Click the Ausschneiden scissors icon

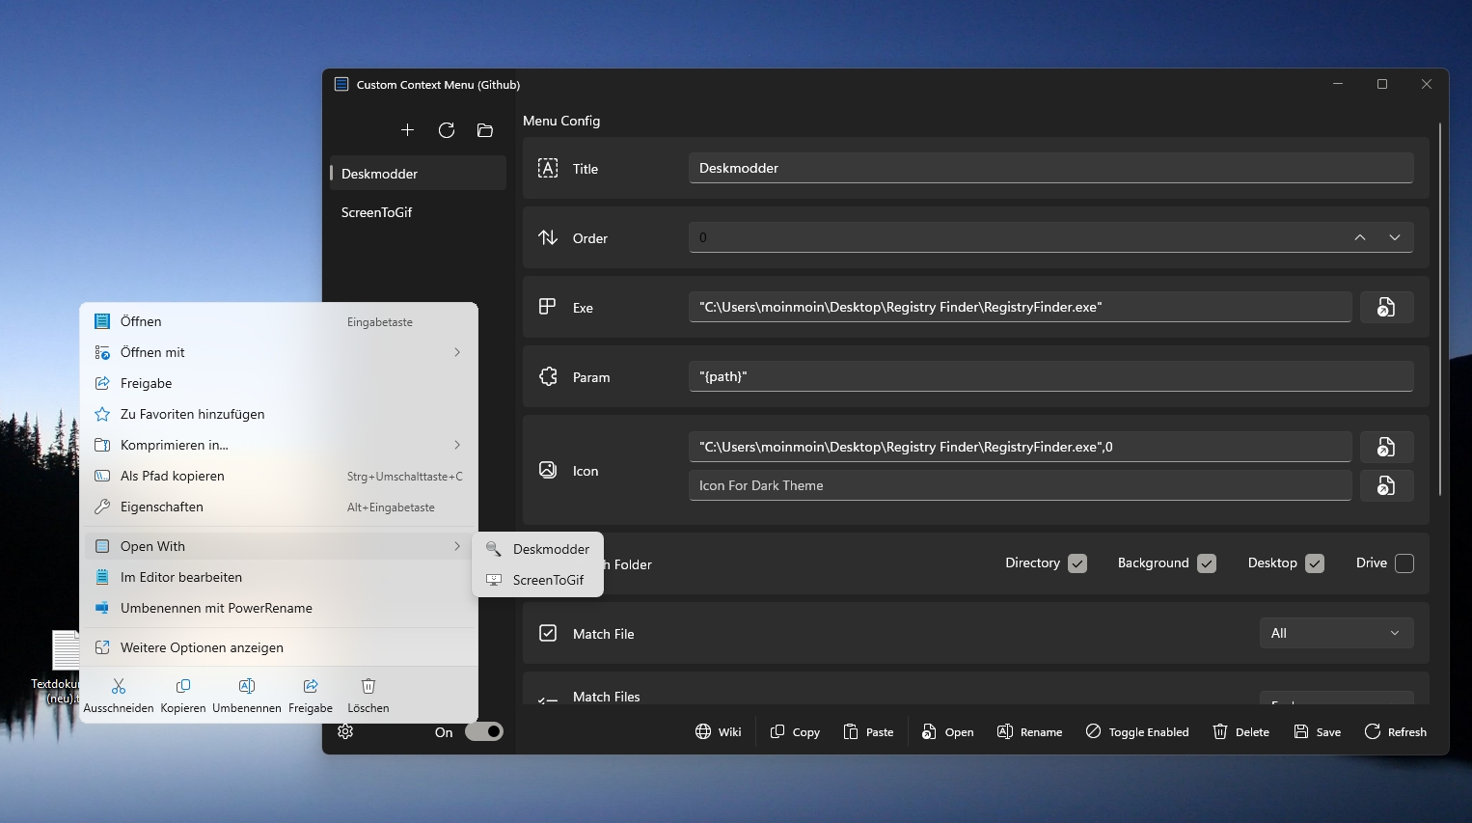[x=119, y=686]
